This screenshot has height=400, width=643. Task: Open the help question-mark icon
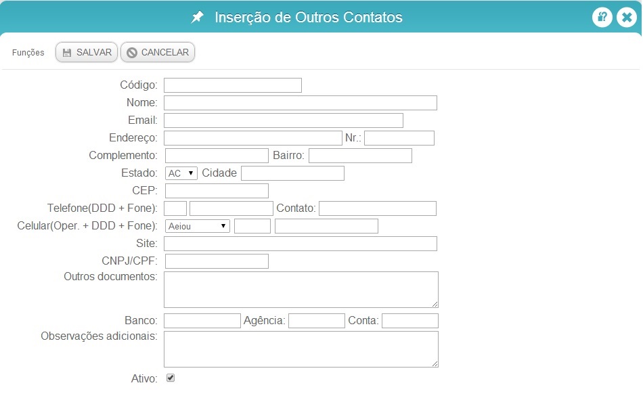coord(602,17)
